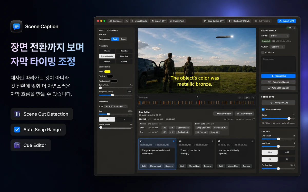Screen dimensions: 308x192
Task: Switch Appearance to Dark
Action: [115, 39]
